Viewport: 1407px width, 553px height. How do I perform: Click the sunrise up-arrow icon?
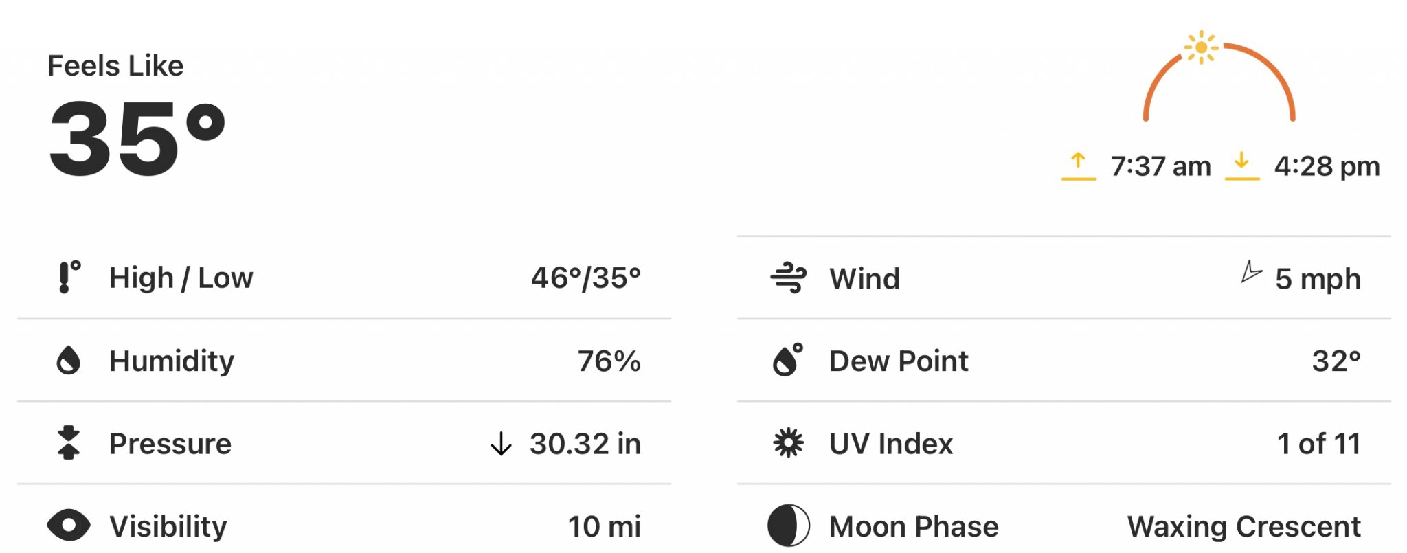(1079, 166)
